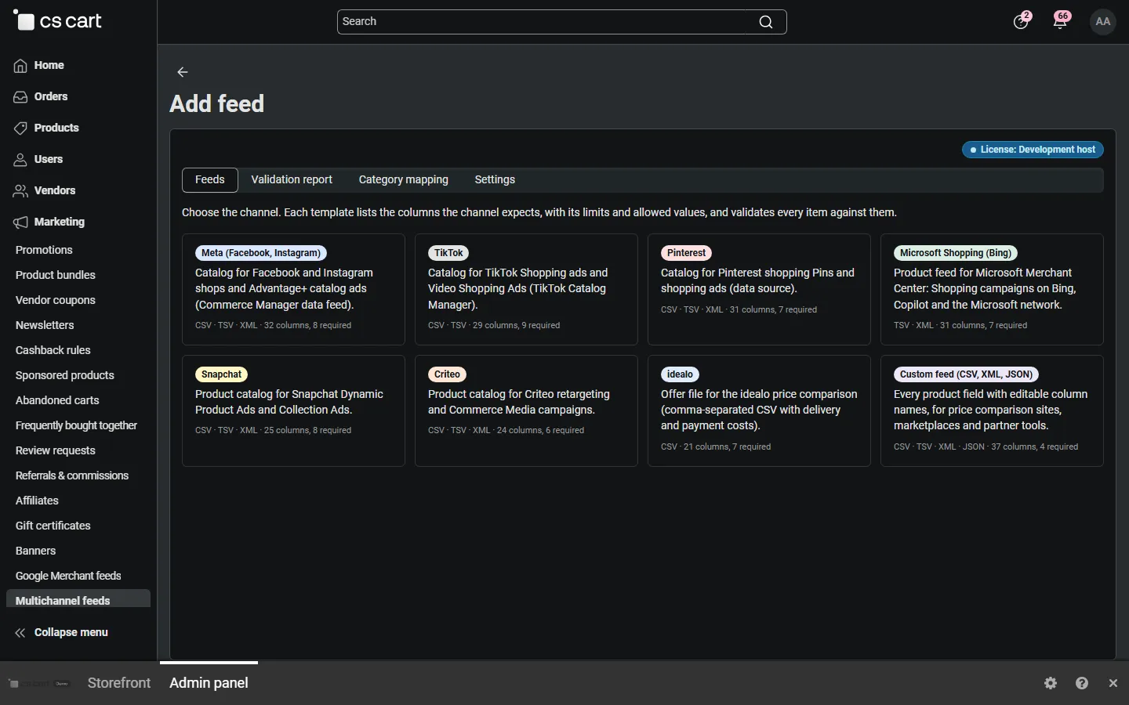Select the Admin panel tab

pos(209,683)
